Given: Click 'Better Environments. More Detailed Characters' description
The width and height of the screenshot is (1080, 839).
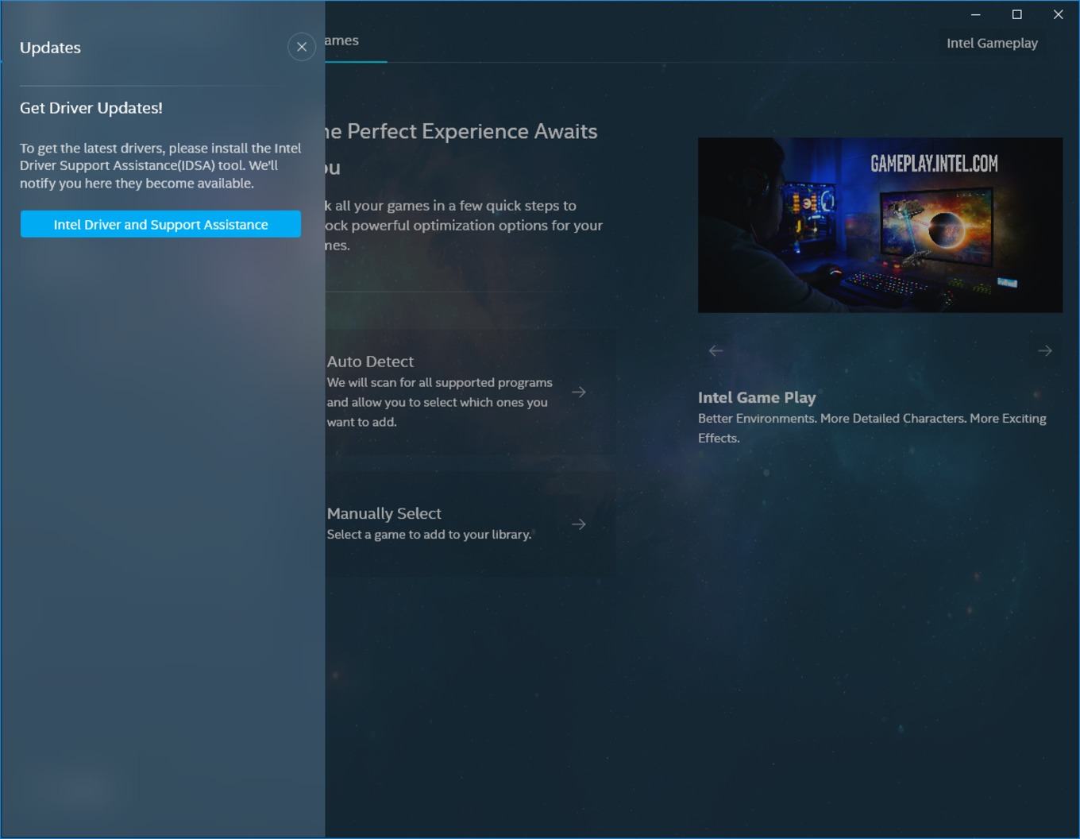Looking at the screenshot, I should coord(872,428).
